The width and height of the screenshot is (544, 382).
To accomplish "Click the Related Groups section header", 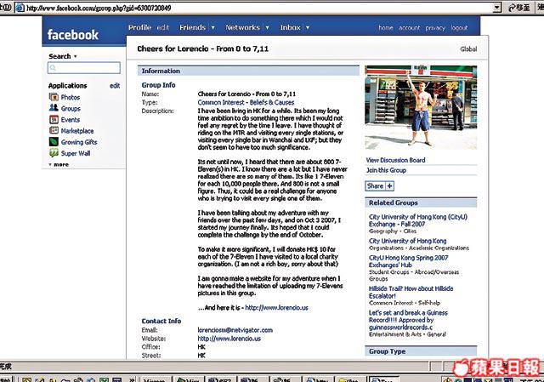I will pos(421,202).
